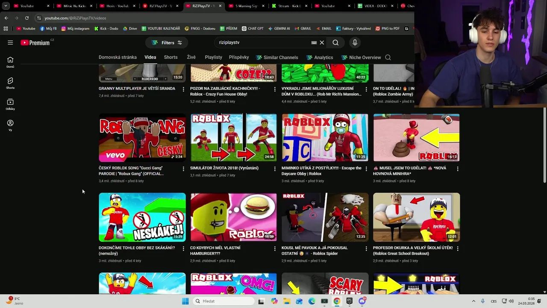Open video title CO KDYBYCH MĚL VLASTNÍ HAMBURGER
The height and width of the screenshot is (308, 547).
[215, 251]
